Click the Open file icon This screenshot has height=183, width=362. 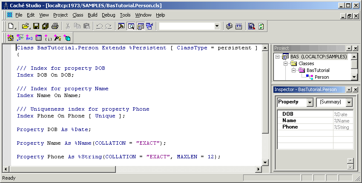pyautogui.click(x=25, y=26)
